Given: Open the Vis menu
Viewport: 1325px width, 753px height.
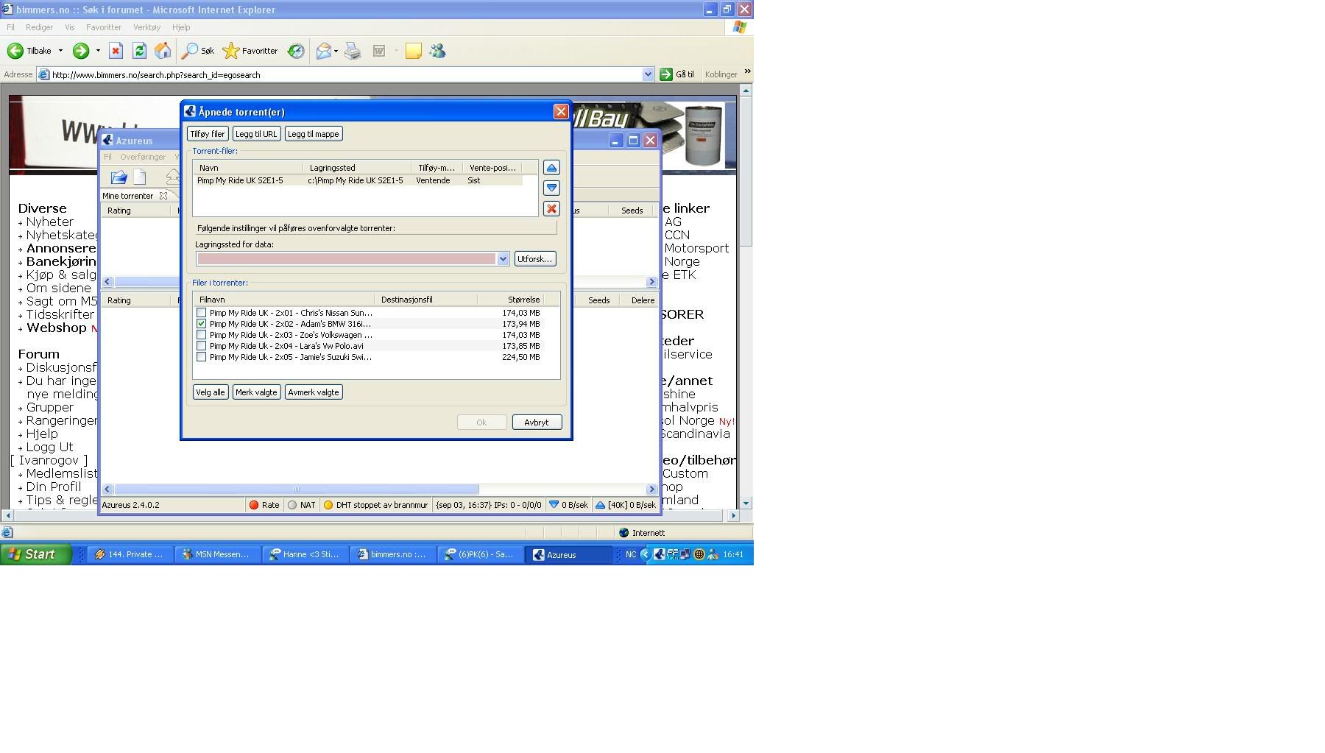Looking at the screenshot, I should tap(70, 27).
